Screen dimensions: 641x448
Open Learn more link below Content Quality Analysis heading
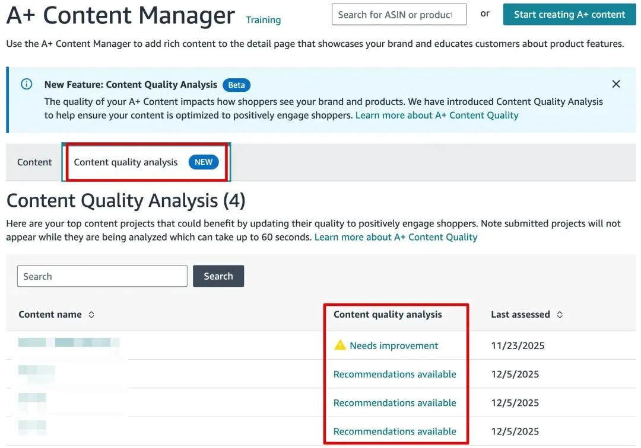pos(396,237)
